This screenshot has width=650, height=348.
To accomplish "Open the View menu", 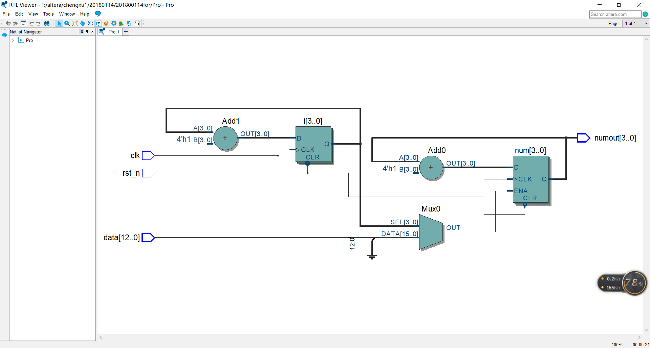I will click(33, 14).
